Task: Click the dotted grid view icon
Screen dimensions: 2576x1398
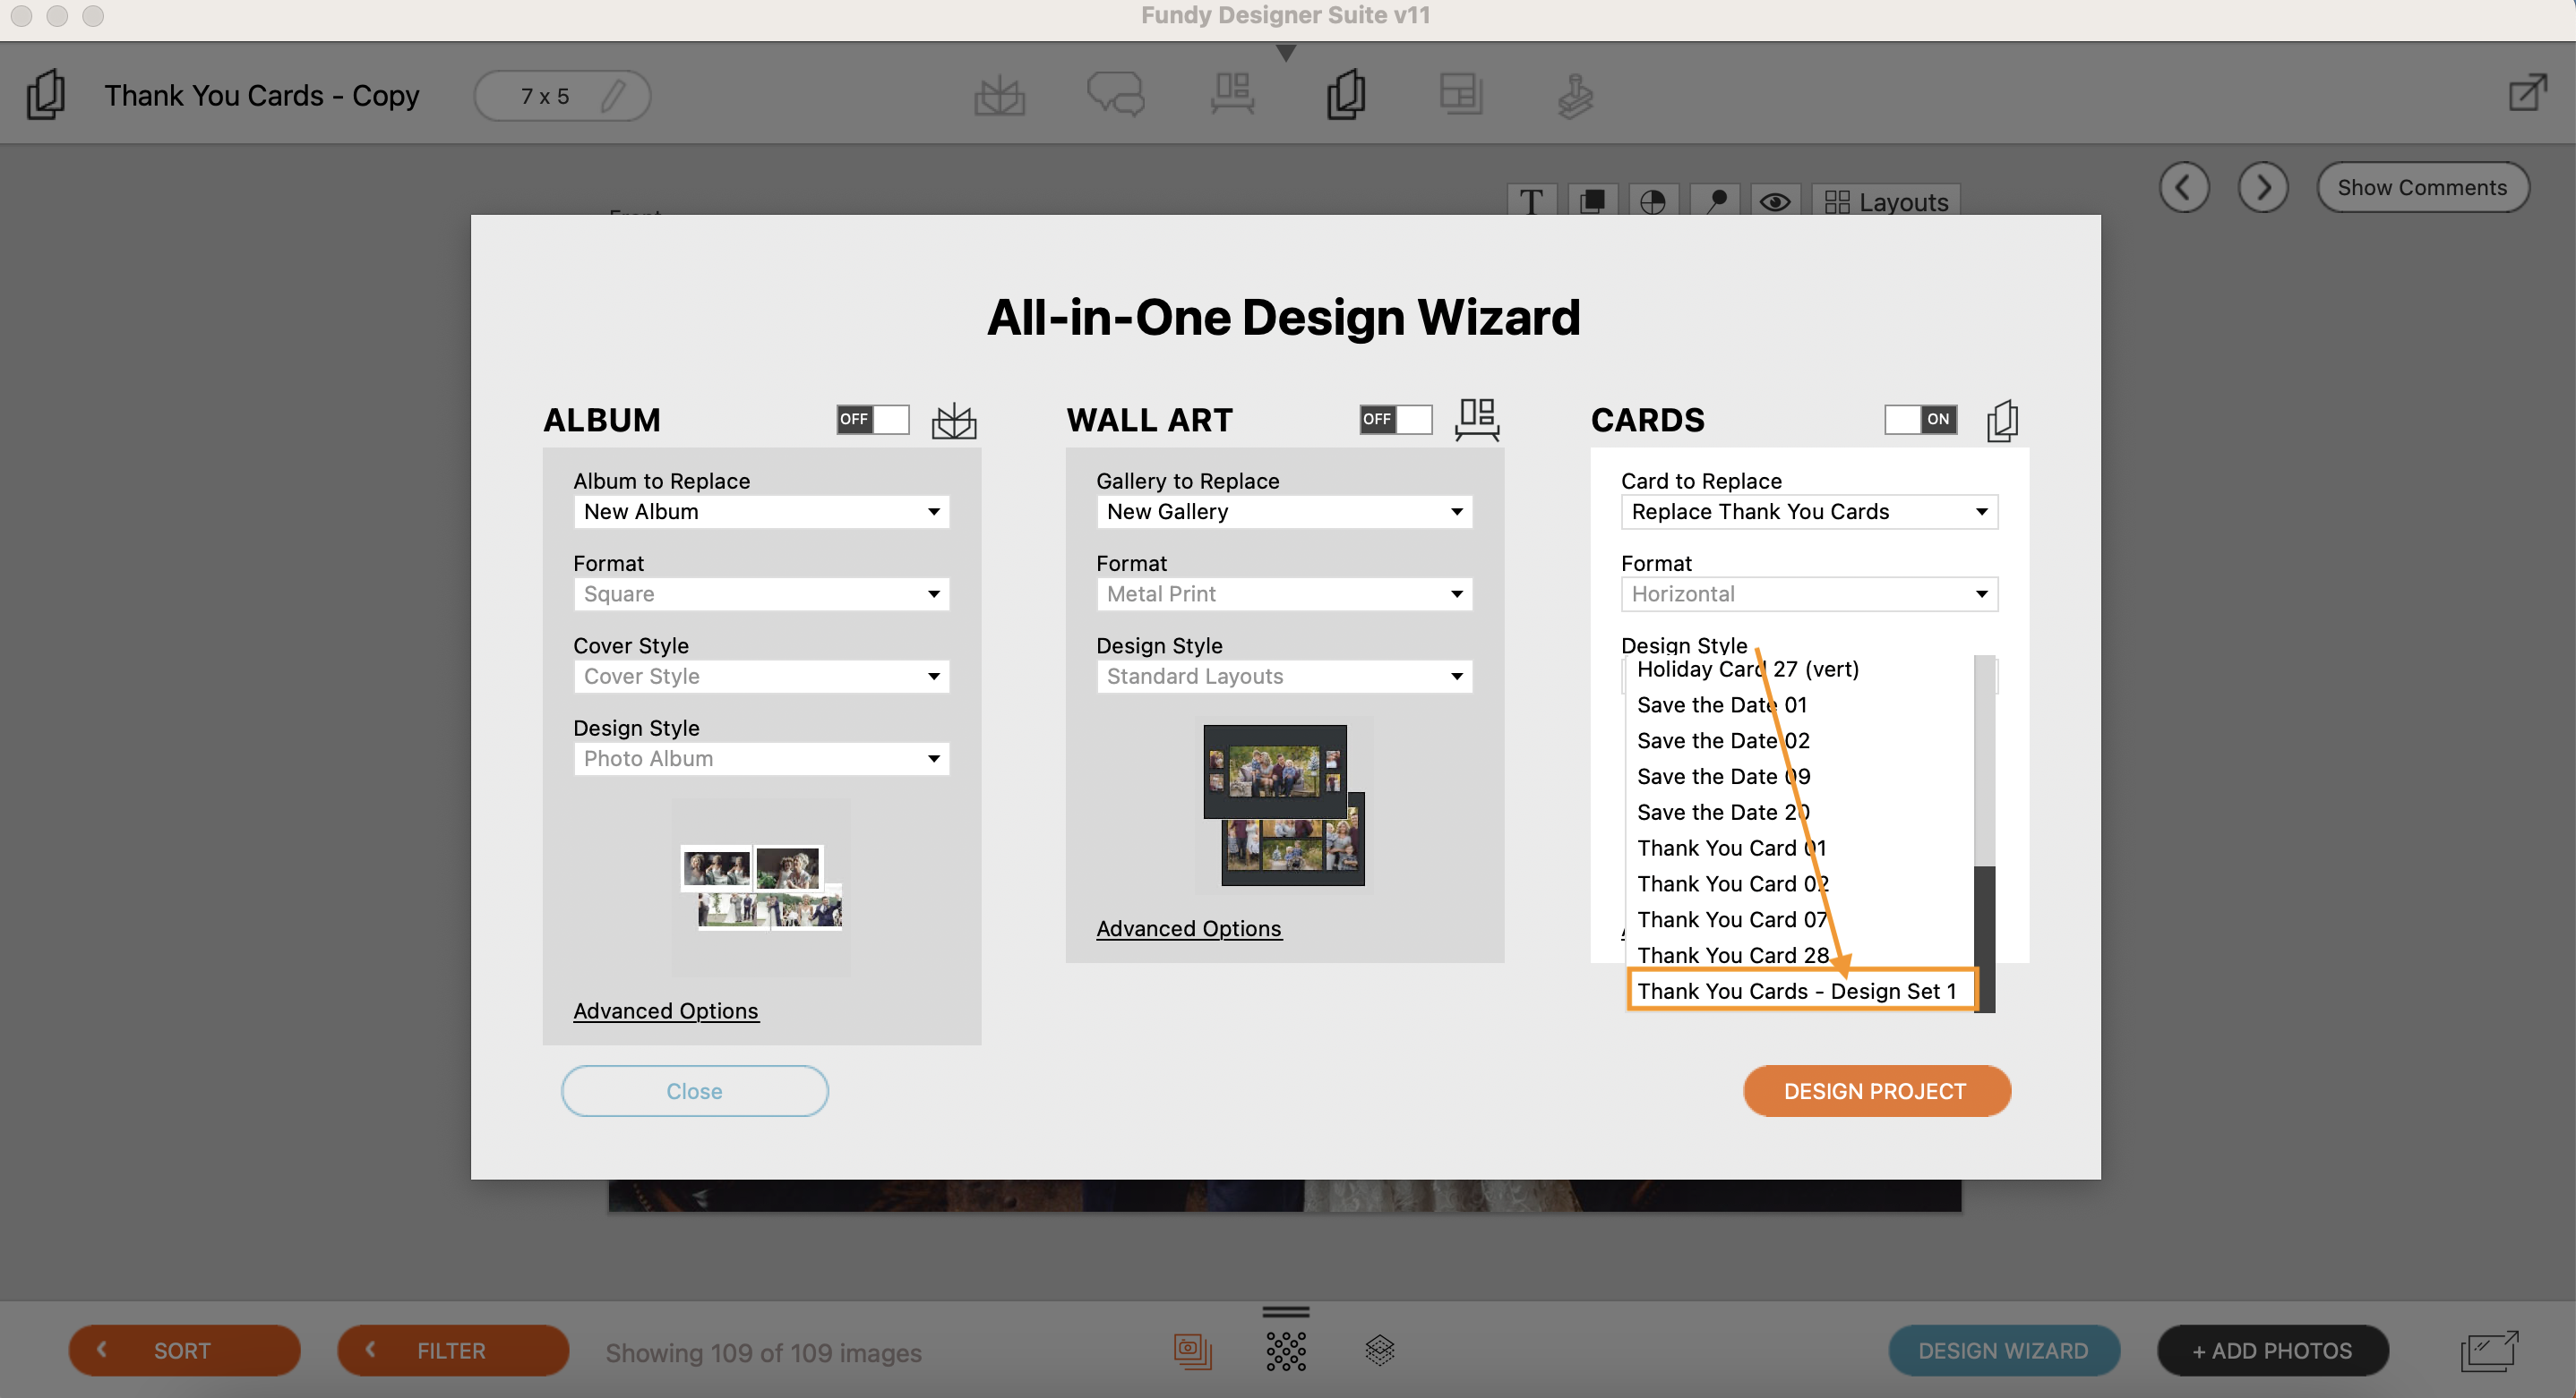Action: tap(1286, 1351)
